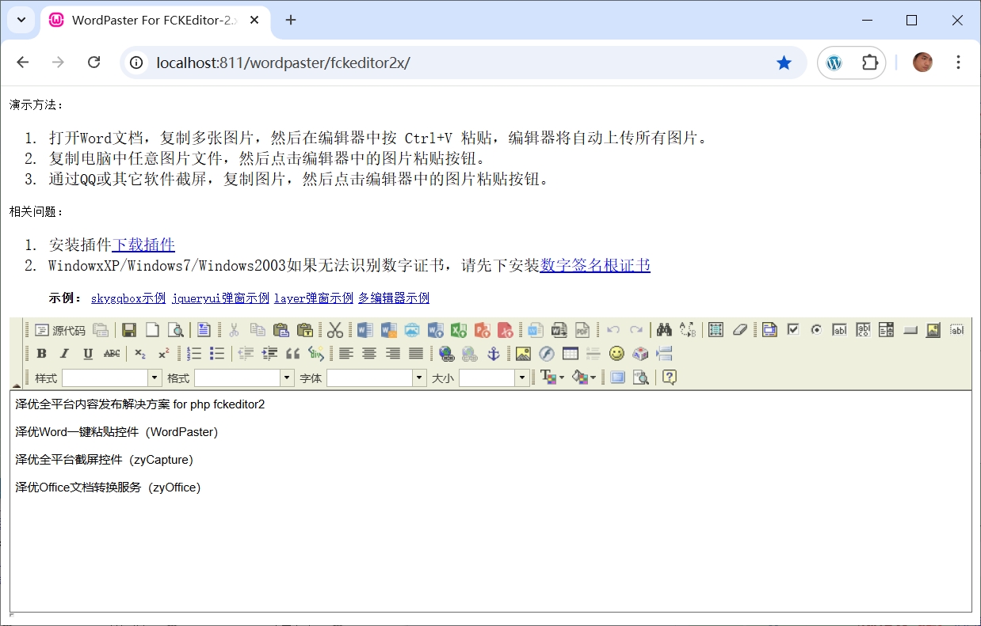Insert a table into the editor

click(570, 354)
